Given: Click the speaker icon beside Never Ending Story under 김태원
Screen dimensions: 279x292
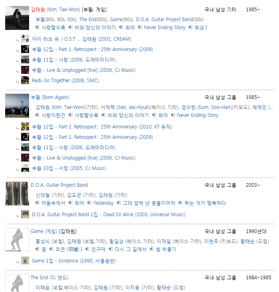Looking at the screenshot, I should (140, 28).
